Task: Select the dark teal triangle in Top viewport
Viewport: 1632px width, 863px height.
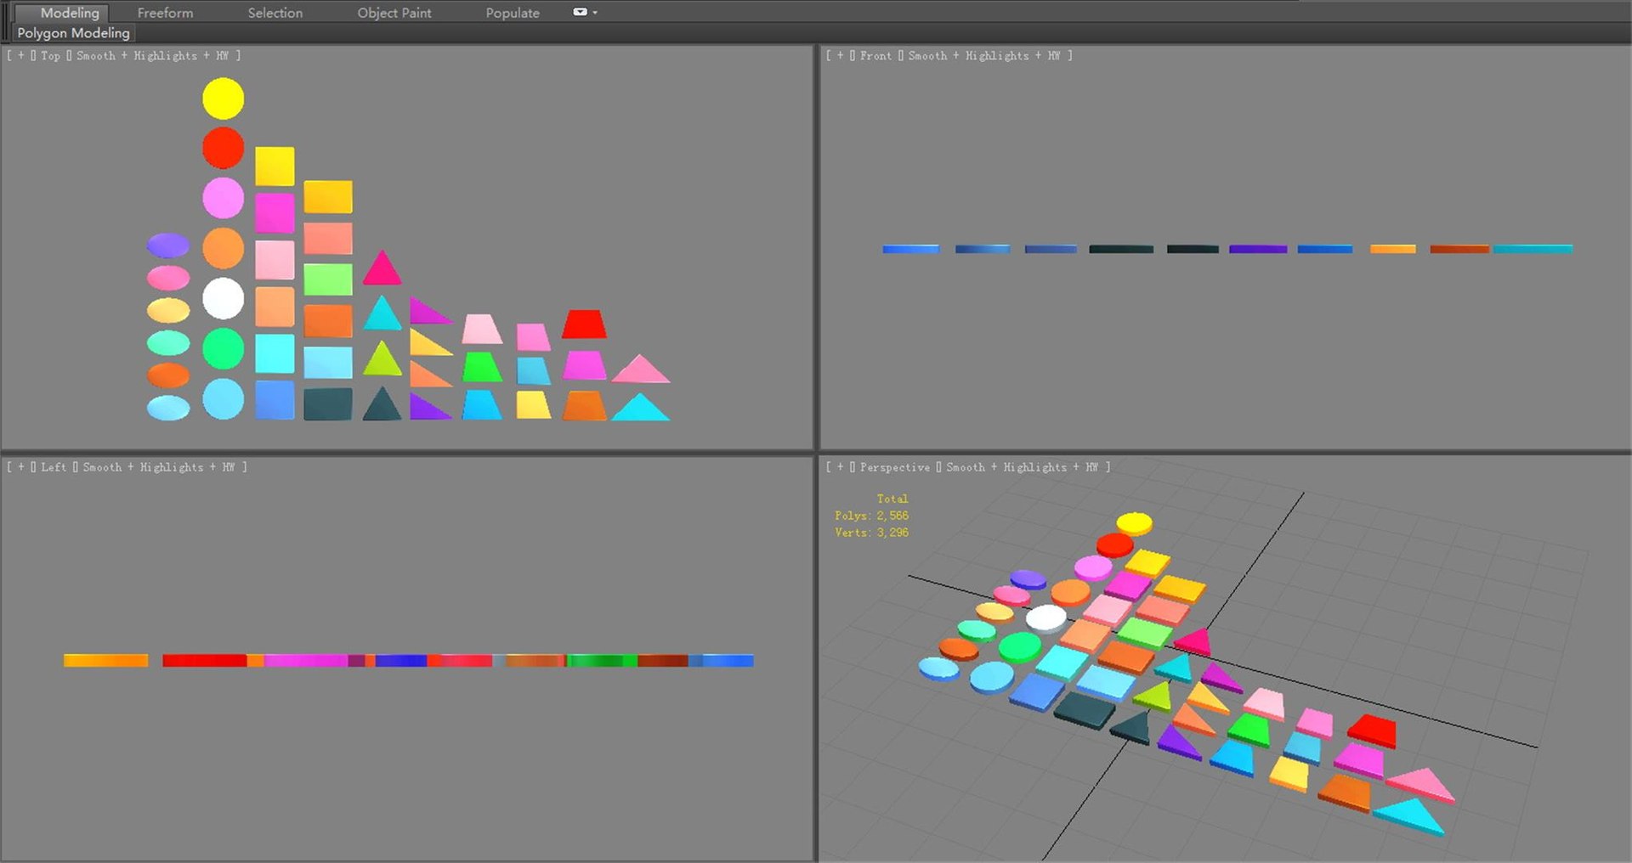Action: [382, 406]
